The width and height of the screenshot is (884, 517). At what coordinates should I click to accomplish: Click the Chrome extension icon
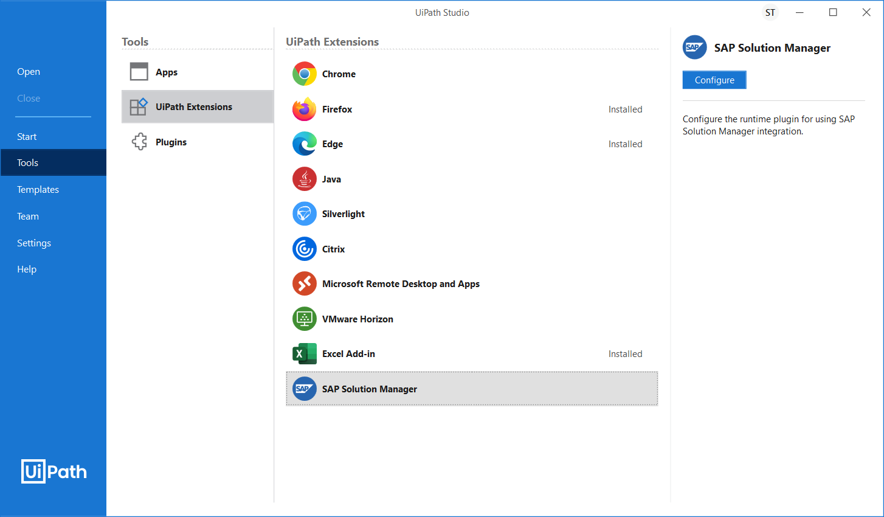pyautogui.click(x=304, y=74)
